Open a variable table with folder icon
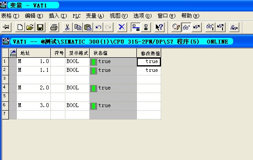 point(30,27)
